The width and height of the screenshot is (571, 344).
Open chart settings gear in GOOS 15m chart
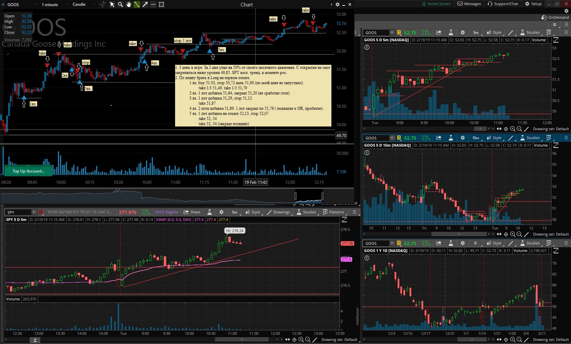(x=463, y=138)
